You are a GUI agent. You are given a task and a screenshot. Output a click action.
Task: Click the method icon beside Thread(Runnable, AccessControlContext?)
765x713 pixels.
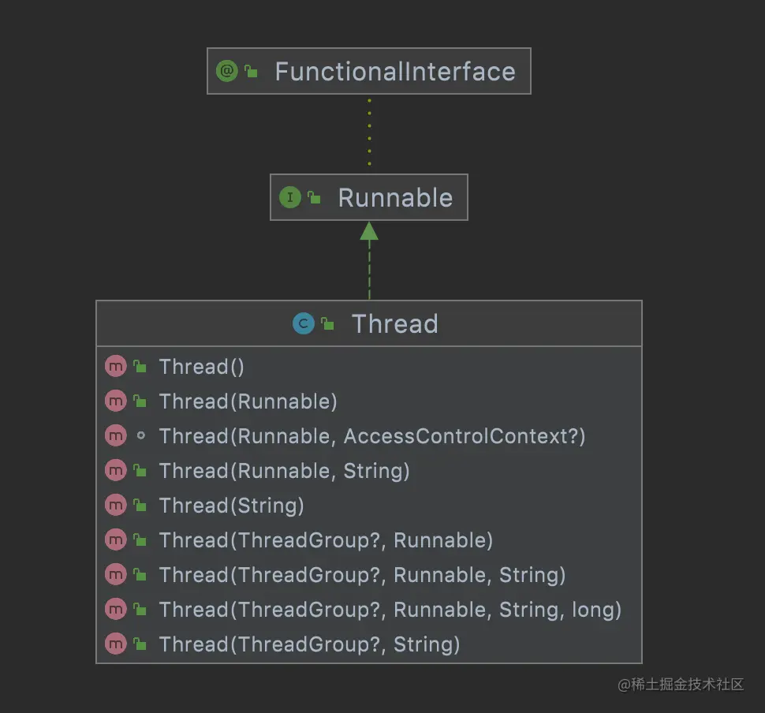tap(116, 436)
